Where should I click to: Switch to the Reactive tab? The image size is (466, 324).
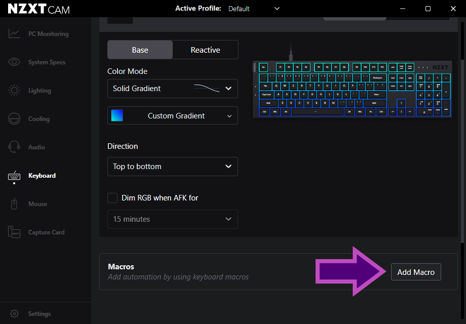tap(205, 50)
